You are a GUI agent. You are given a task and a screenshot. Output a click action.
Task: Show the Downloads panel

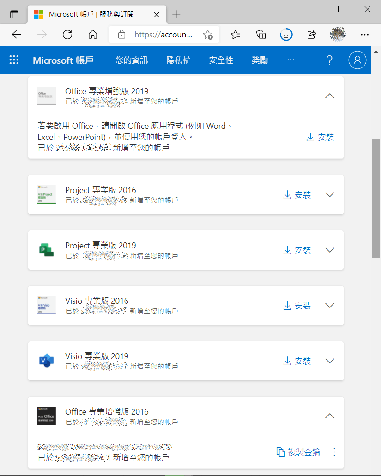click(286, 35)
